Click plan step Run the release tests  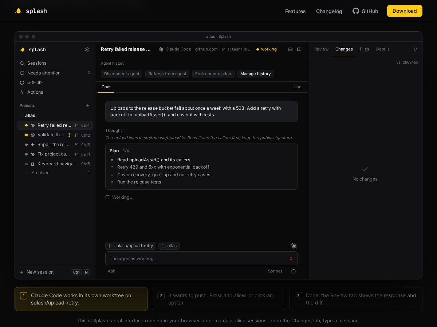click(x=139, y=182)
